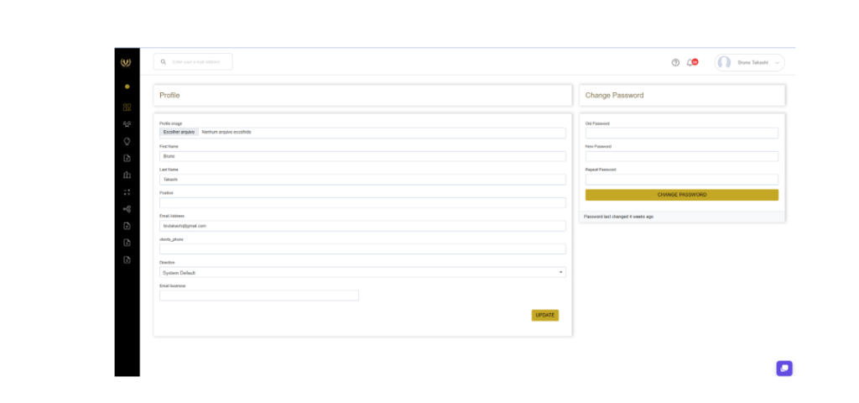
Task: Select the Email business text field
Action: click(258, 296)
